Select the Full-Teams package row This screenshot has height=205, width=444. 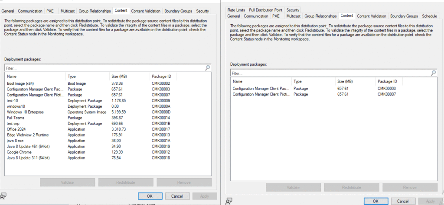tap(16, 118)
